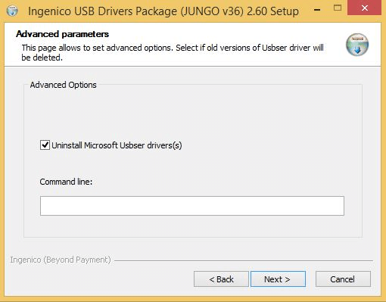This screenshot has height=302, width=386.
Task: Click the 'Uninstall Microsoft Usbser drivers(s)' label text
Action: point(117,145)
